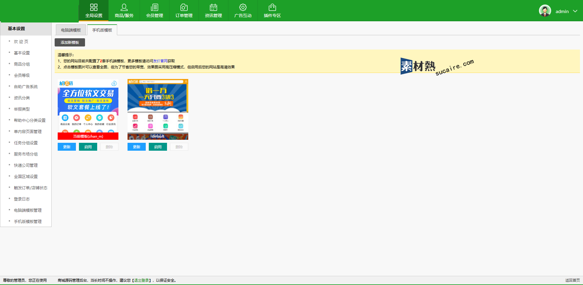The height and width of the screenshot is (285, 583).
Task: Click the admin username text
Action: coord(562,11)
